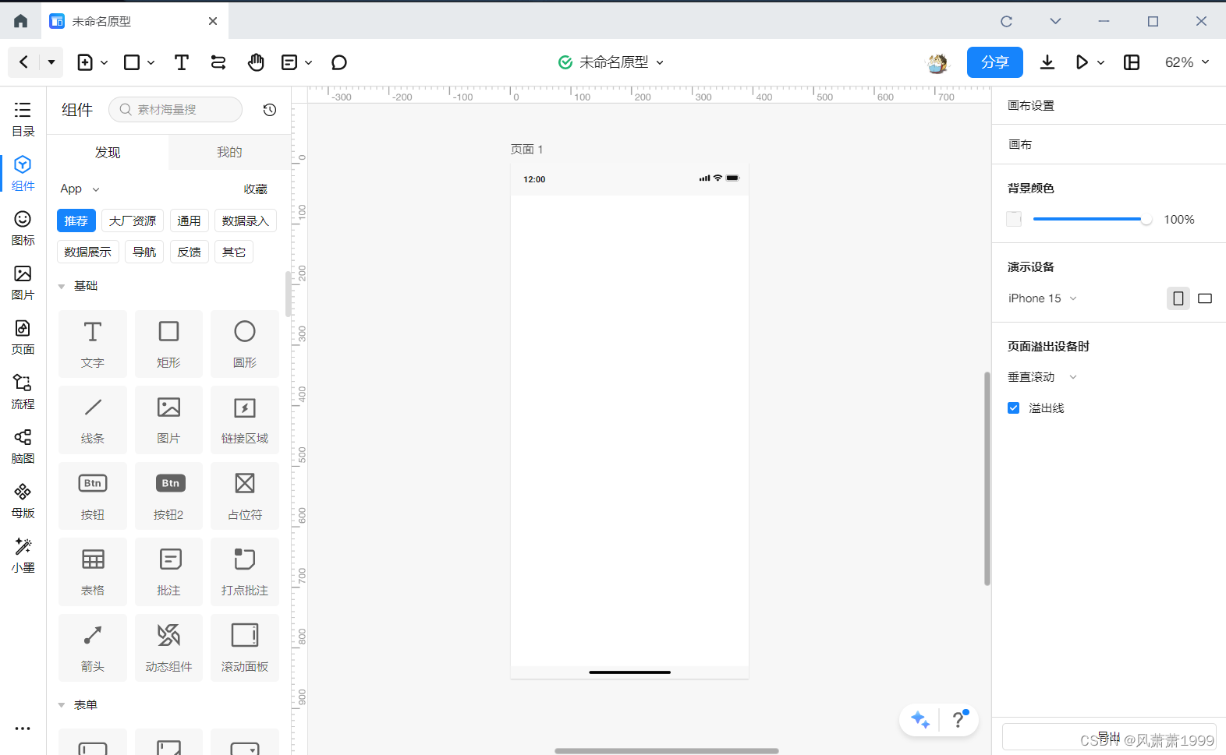Click the history clock icon beside search
Viewport: 1226px width, 755px height.
tap(270, 110)
